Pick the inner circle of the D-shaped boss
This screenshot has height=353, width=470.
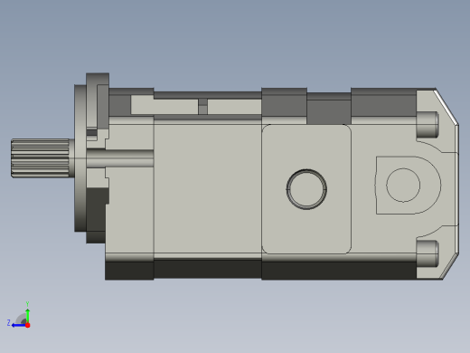[x=403, y=185]
